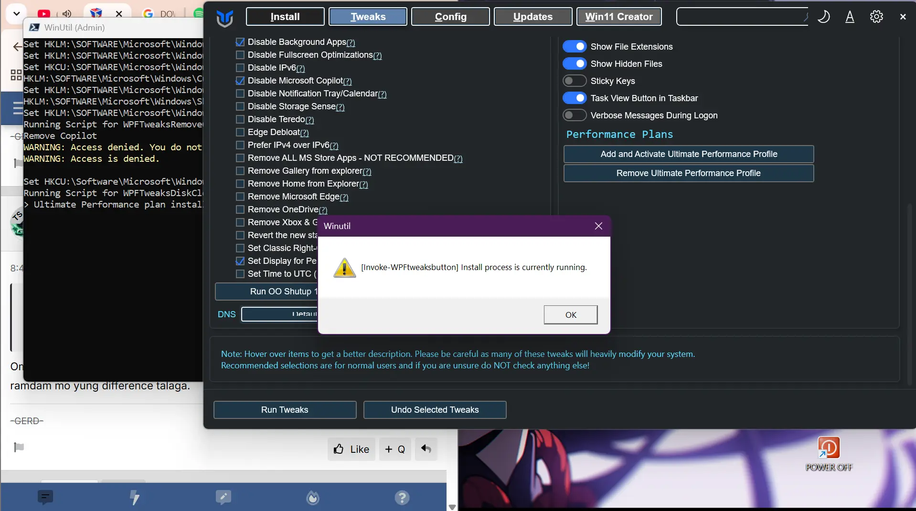Click the Like button on forum post
916x511 pixels.
click(x=351, y=449)
